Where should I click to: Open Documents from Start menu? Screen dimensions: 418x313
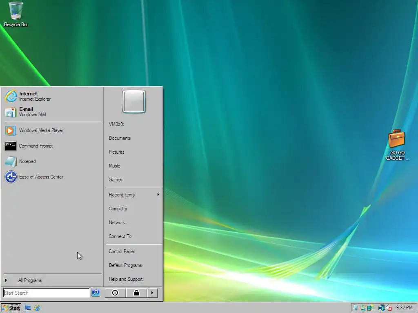(133, 138)
